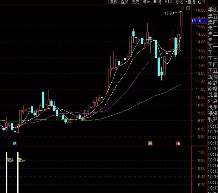Click the 返回 back button

(x=201, y=2)
